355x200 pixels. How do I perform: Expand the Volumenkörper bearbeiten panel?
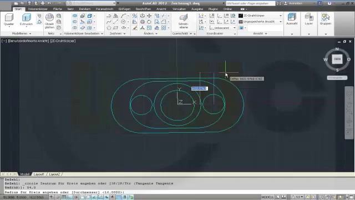pos(84,33)
